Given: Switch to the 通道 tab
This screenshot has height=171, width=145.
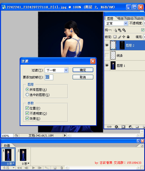Looking at the screenshot, I should pyautogui.click(x=120, y=18).
